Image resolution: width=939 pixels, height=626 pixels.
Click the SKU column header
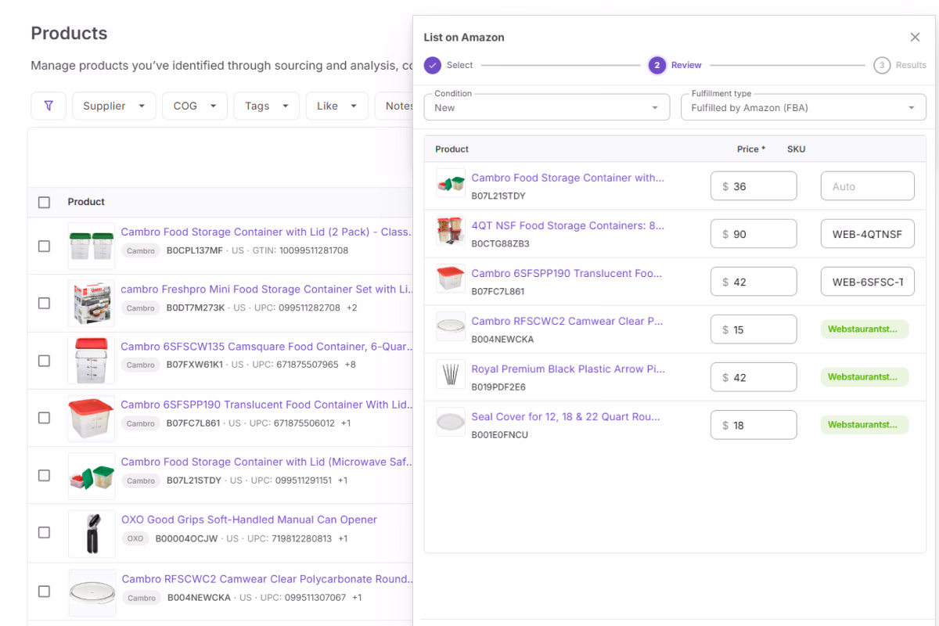pyautogui.click(x=796, y=149)
